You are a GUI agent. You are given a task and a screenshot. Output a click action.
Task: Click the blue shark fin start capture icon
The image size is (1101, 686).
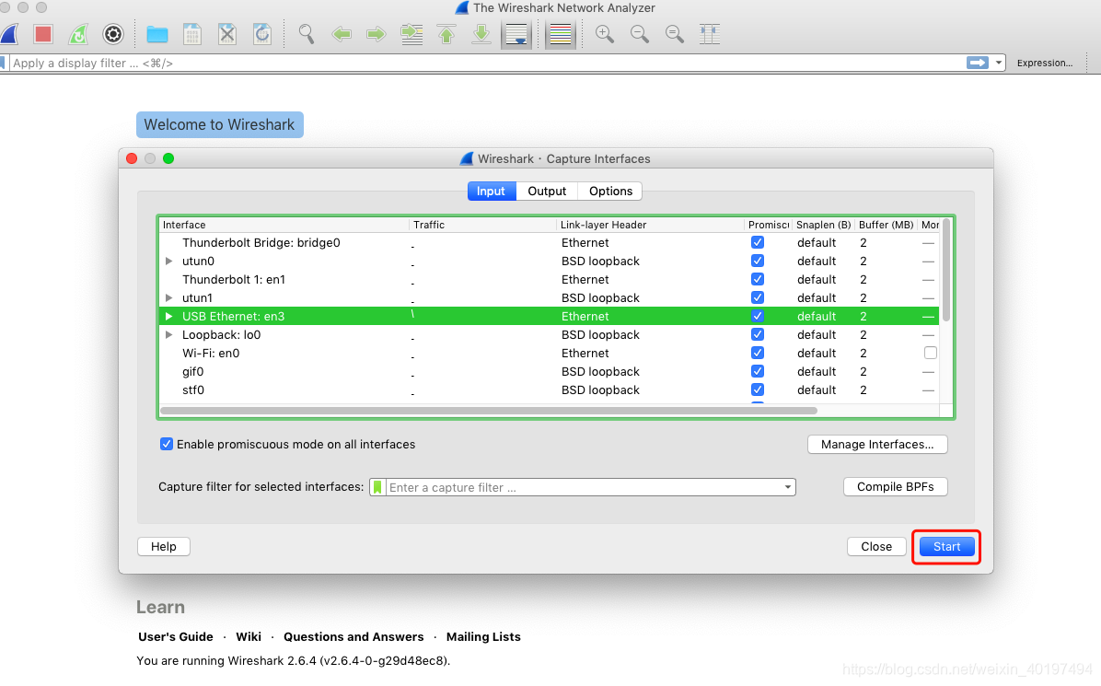point(10,34)
